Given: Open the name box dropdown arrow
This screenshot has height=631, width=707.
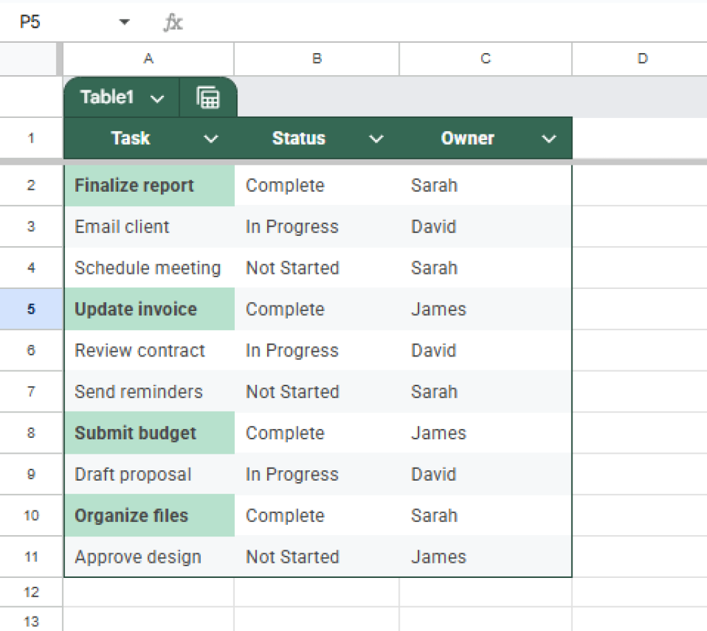Looking at the screenshot, I should 124,21.
